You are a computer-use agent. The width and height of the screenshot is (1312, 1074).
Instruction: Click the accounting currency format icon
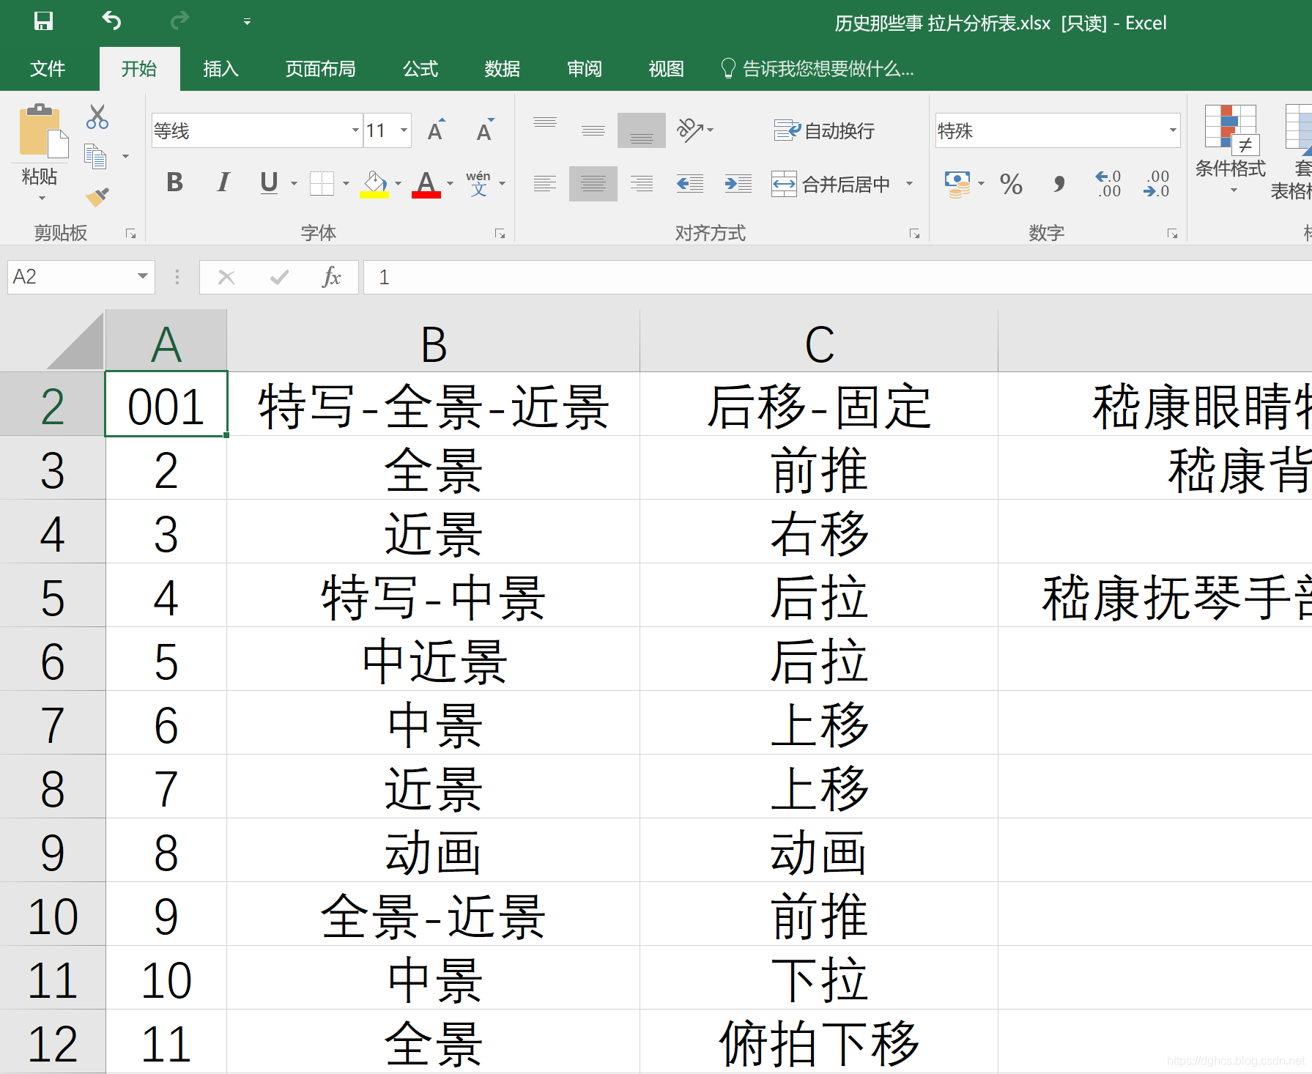tap(957, 184)
